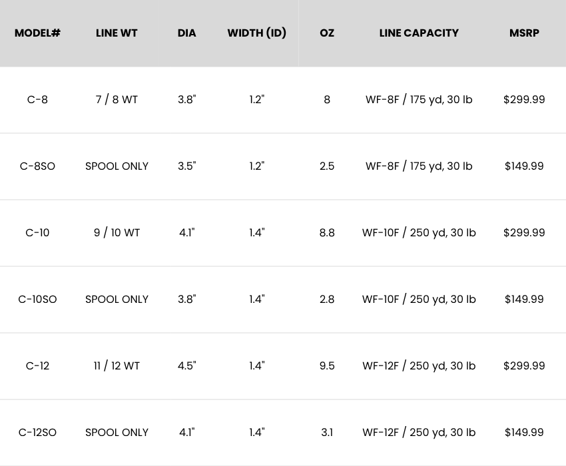
Task: Select the C-12 model cell
Action: 37,365
